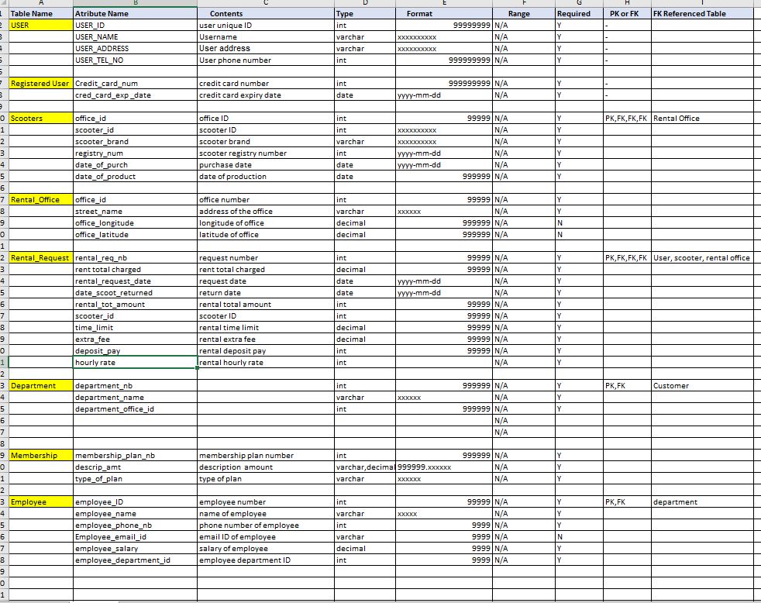761x603 pixels.
Task: Select the 'department_name' cell
Action: (135, 397)
